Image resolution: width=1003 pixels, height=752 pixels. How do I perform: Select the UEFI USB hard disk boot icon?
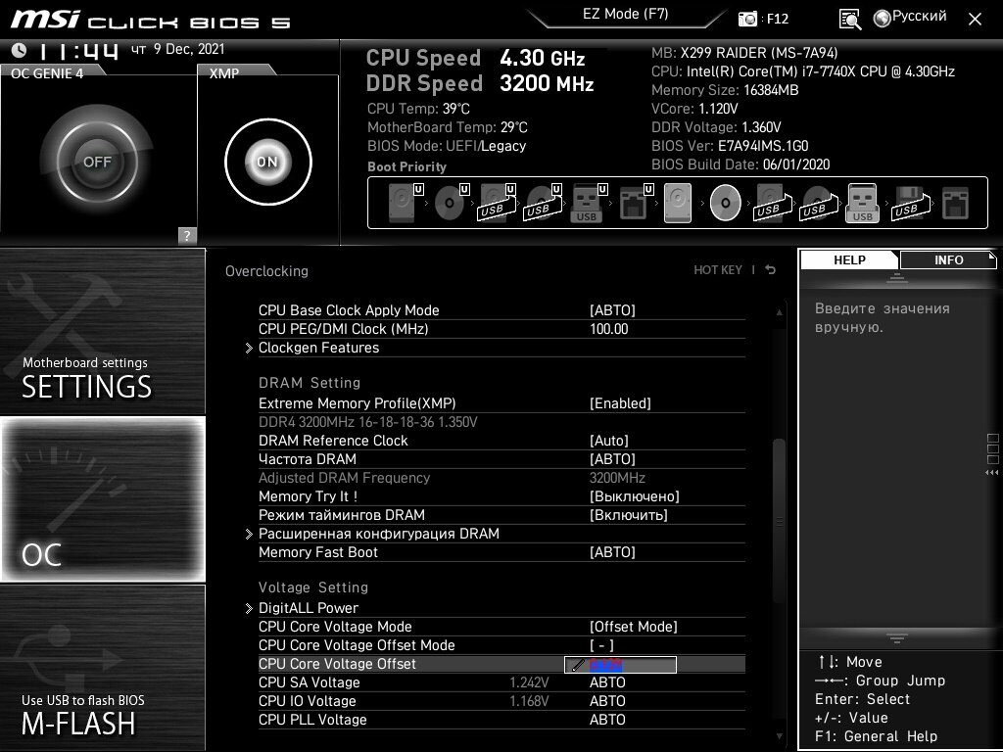click(497, 203)
